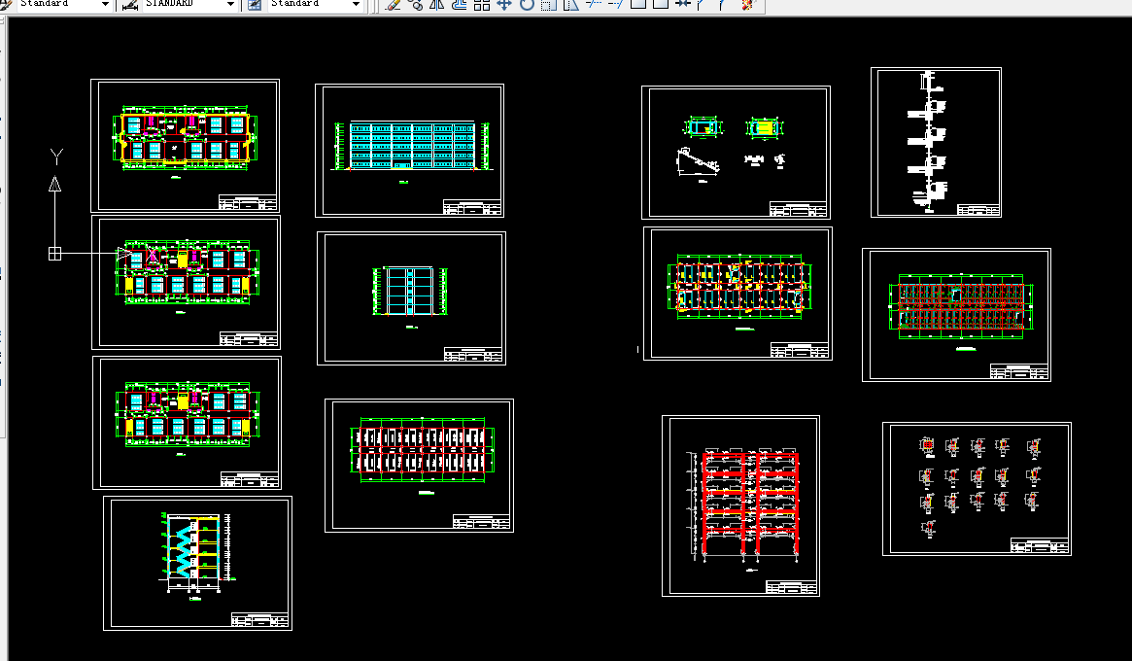Pick the small cyan side elevation sheet
Screen dimensions: 1132x661
tap(412, 298)
